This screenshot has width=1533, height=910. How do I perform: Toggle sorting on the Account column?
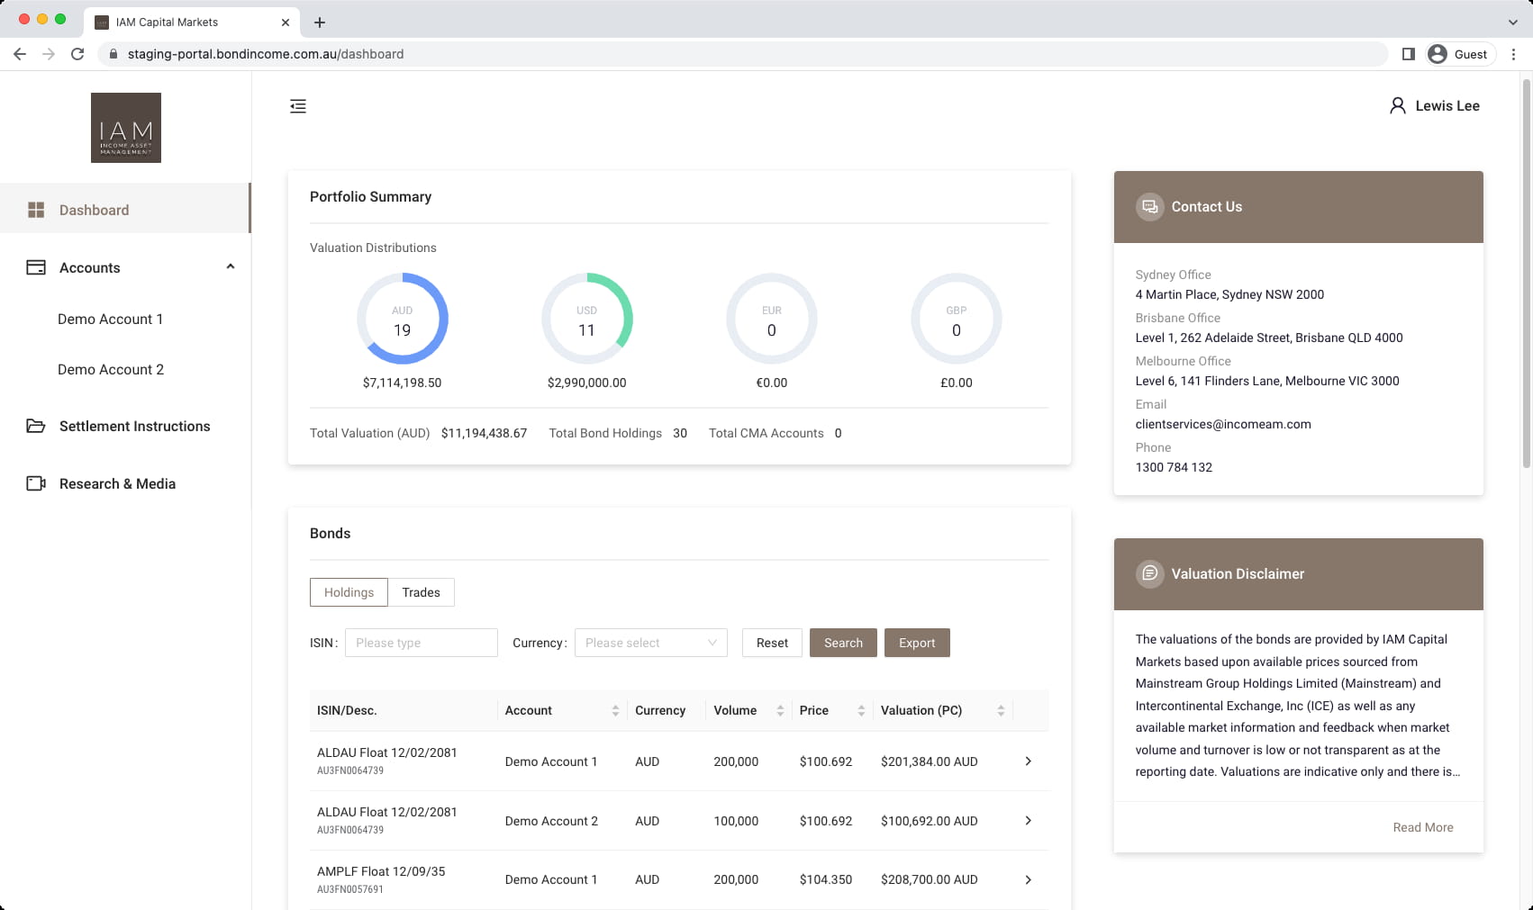[616, 710]
